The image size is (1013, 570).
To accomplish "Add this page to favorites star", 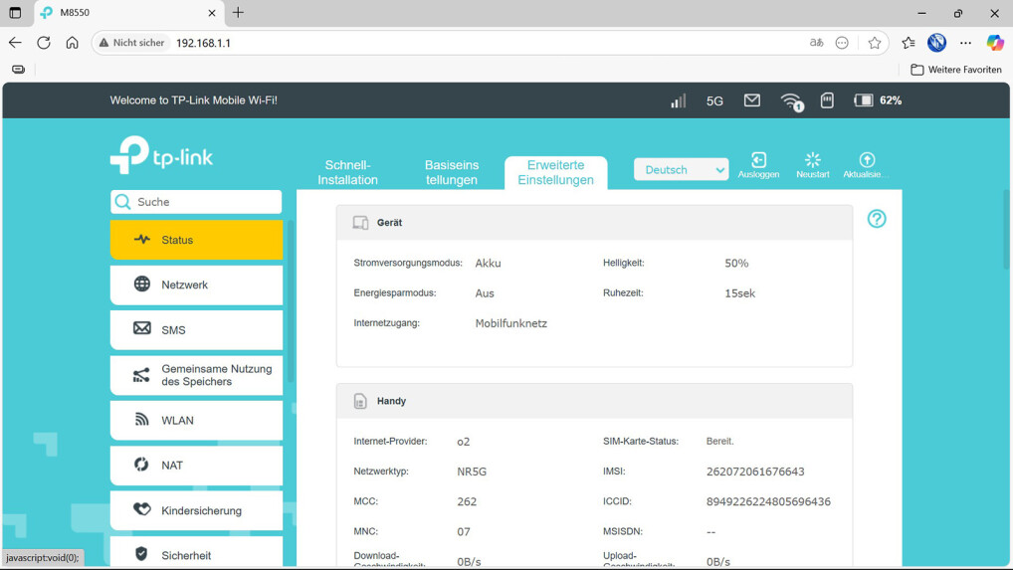I will tap(875, 43).
